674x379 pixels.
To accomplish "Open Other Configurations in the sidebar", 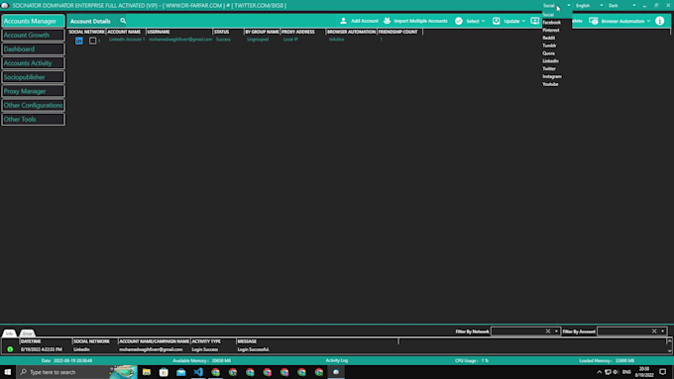I will click(x=33, y=105).
